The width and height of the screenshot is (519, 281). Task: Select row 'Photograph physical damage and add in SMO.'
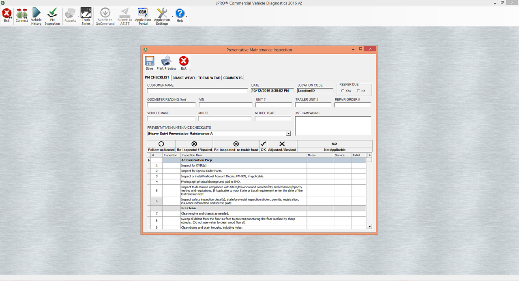(x=256, y=182)
